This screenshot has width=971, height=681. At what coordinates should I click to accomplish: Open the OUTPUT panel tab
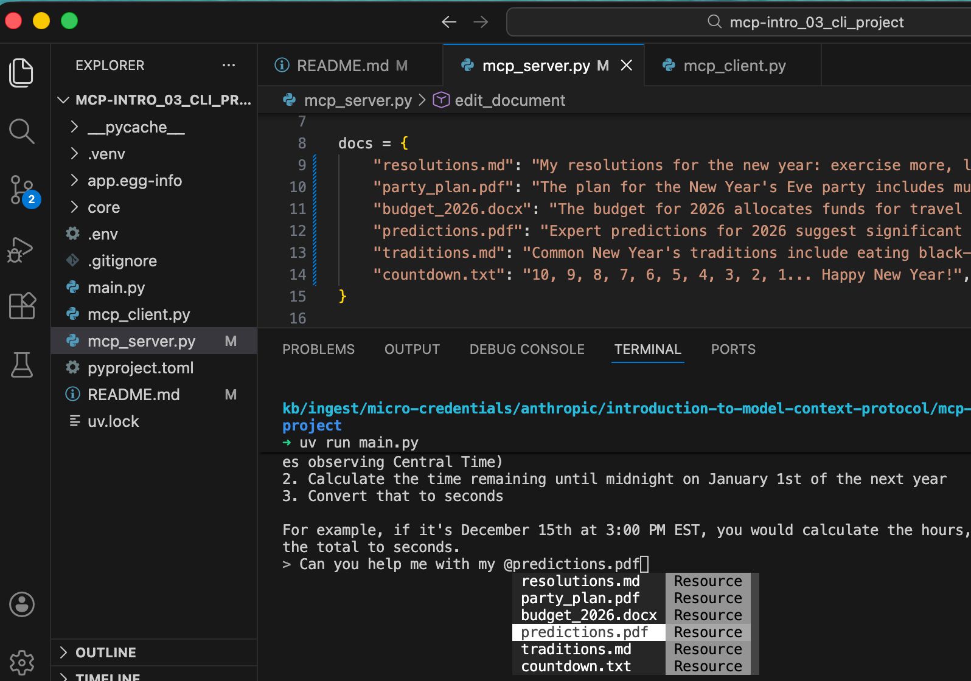coord(412,349)
